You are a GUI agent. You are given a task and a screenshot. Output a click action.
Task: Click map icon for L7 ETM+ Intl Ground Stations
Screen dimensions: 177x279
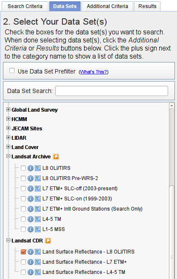38,209
